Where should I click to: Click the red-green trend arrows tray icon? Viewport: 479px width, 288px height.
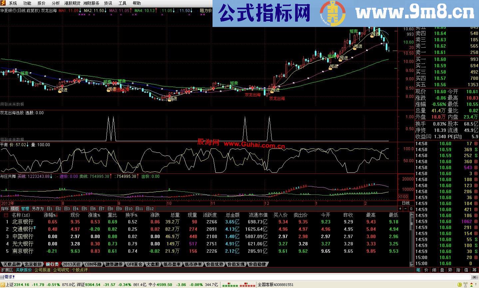(471, 284)
